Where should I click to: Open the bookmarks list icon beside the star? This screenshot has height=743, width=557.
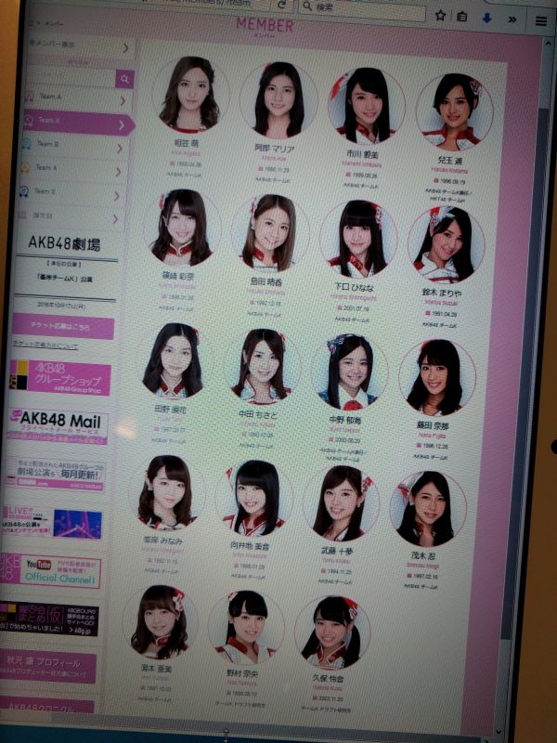point(461,17)
